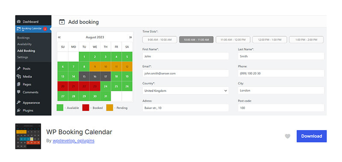Screen dimensions: 342x162
Task: Open Add Booking submenu item
Action: [x=26, y=51]
